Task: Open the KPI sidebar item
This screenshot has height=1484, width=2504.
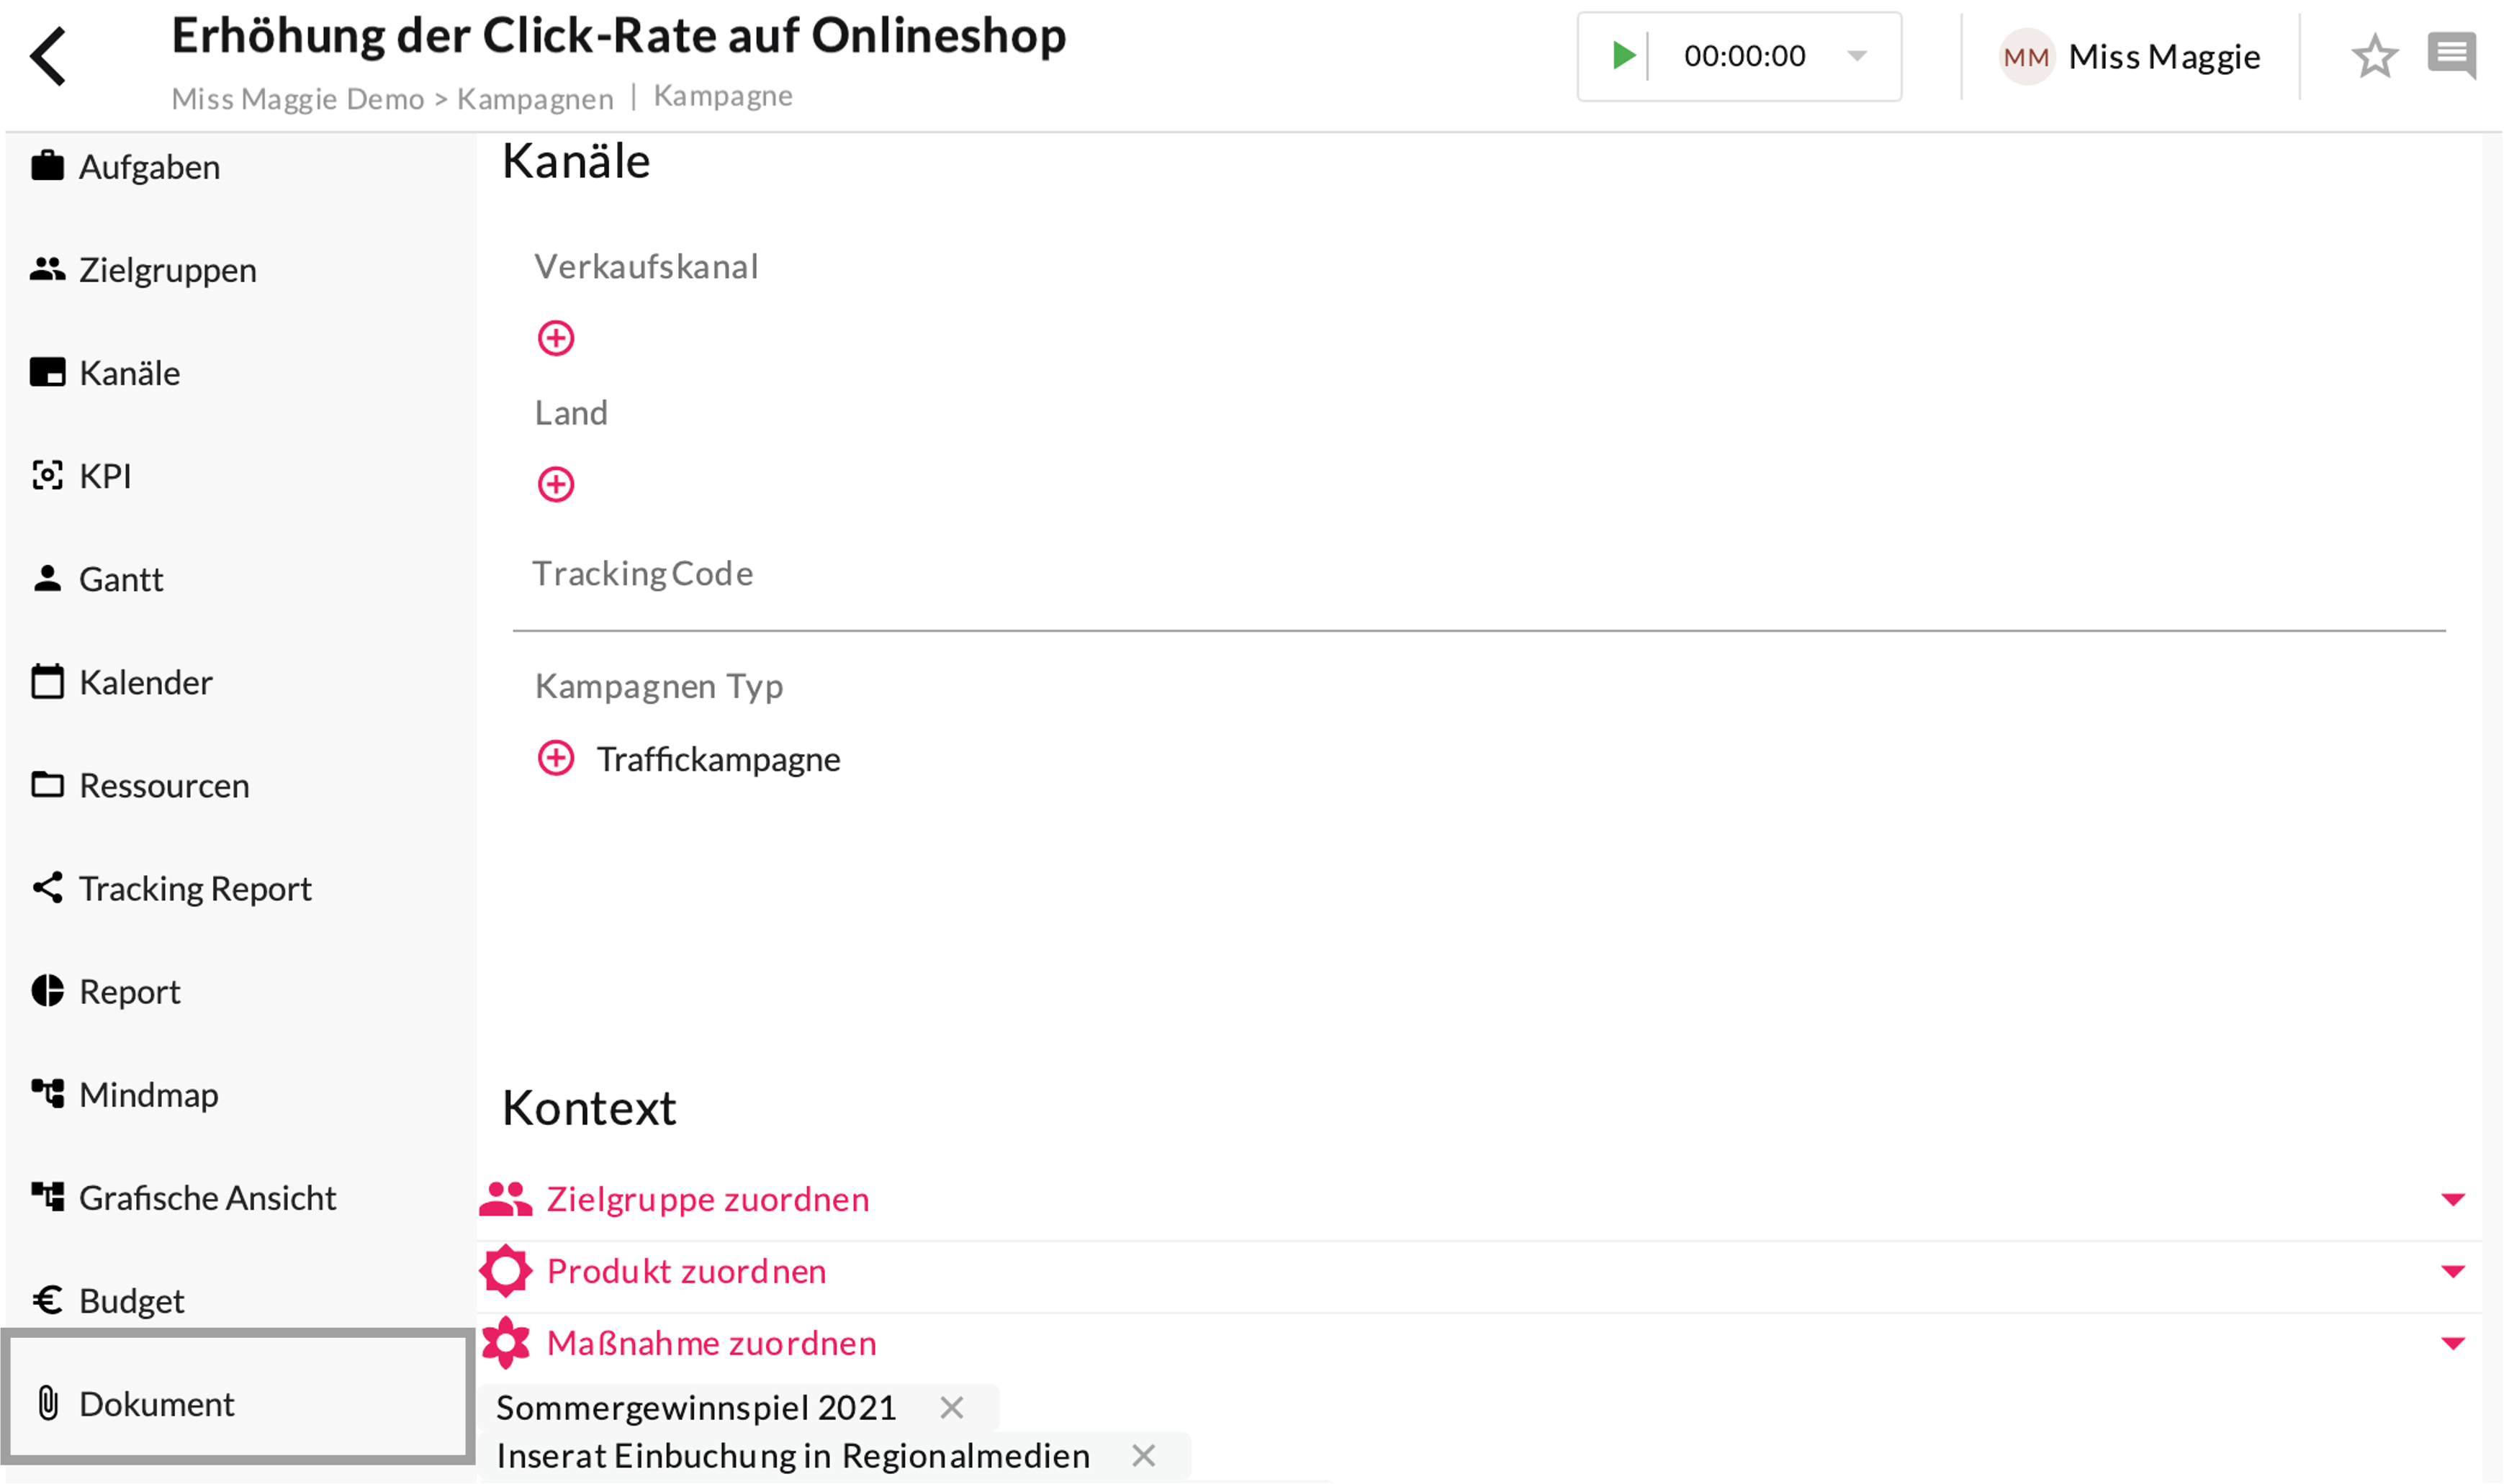Action: (104, 476)
